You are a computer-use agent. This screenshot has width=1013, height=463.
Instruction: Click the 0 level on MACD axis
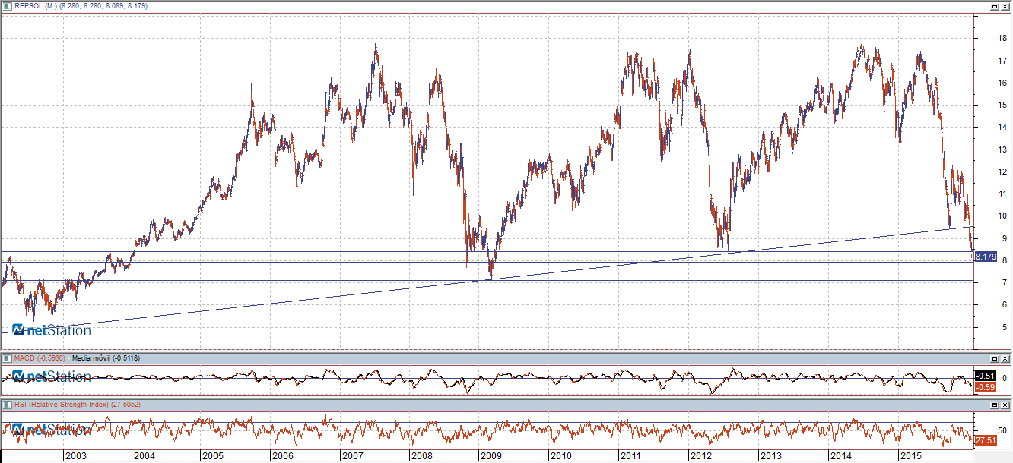pyautogui.click(x=1005, y=378)
